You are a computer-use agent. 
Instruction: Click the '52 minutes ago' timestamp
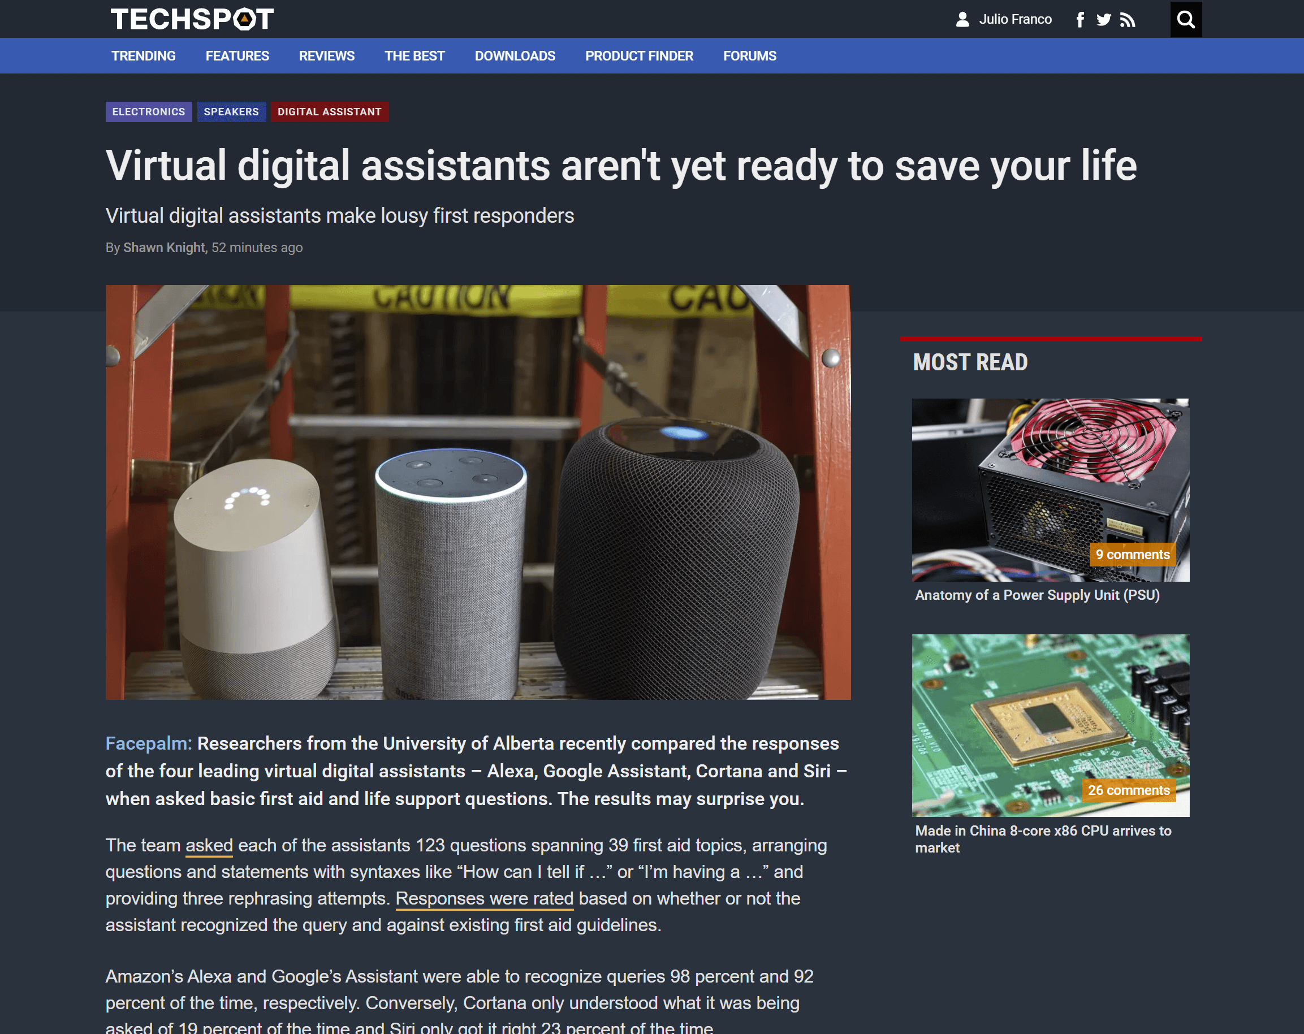(257, 248)
